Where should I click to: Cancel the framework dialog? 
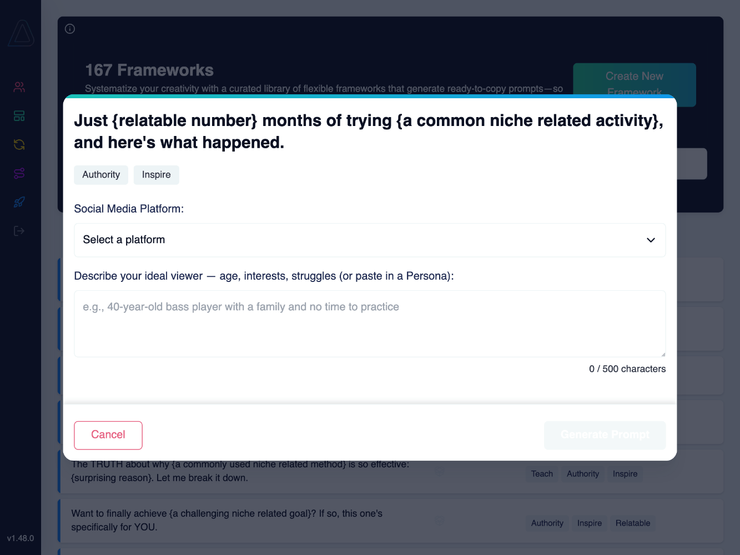(x=108, y=435)
